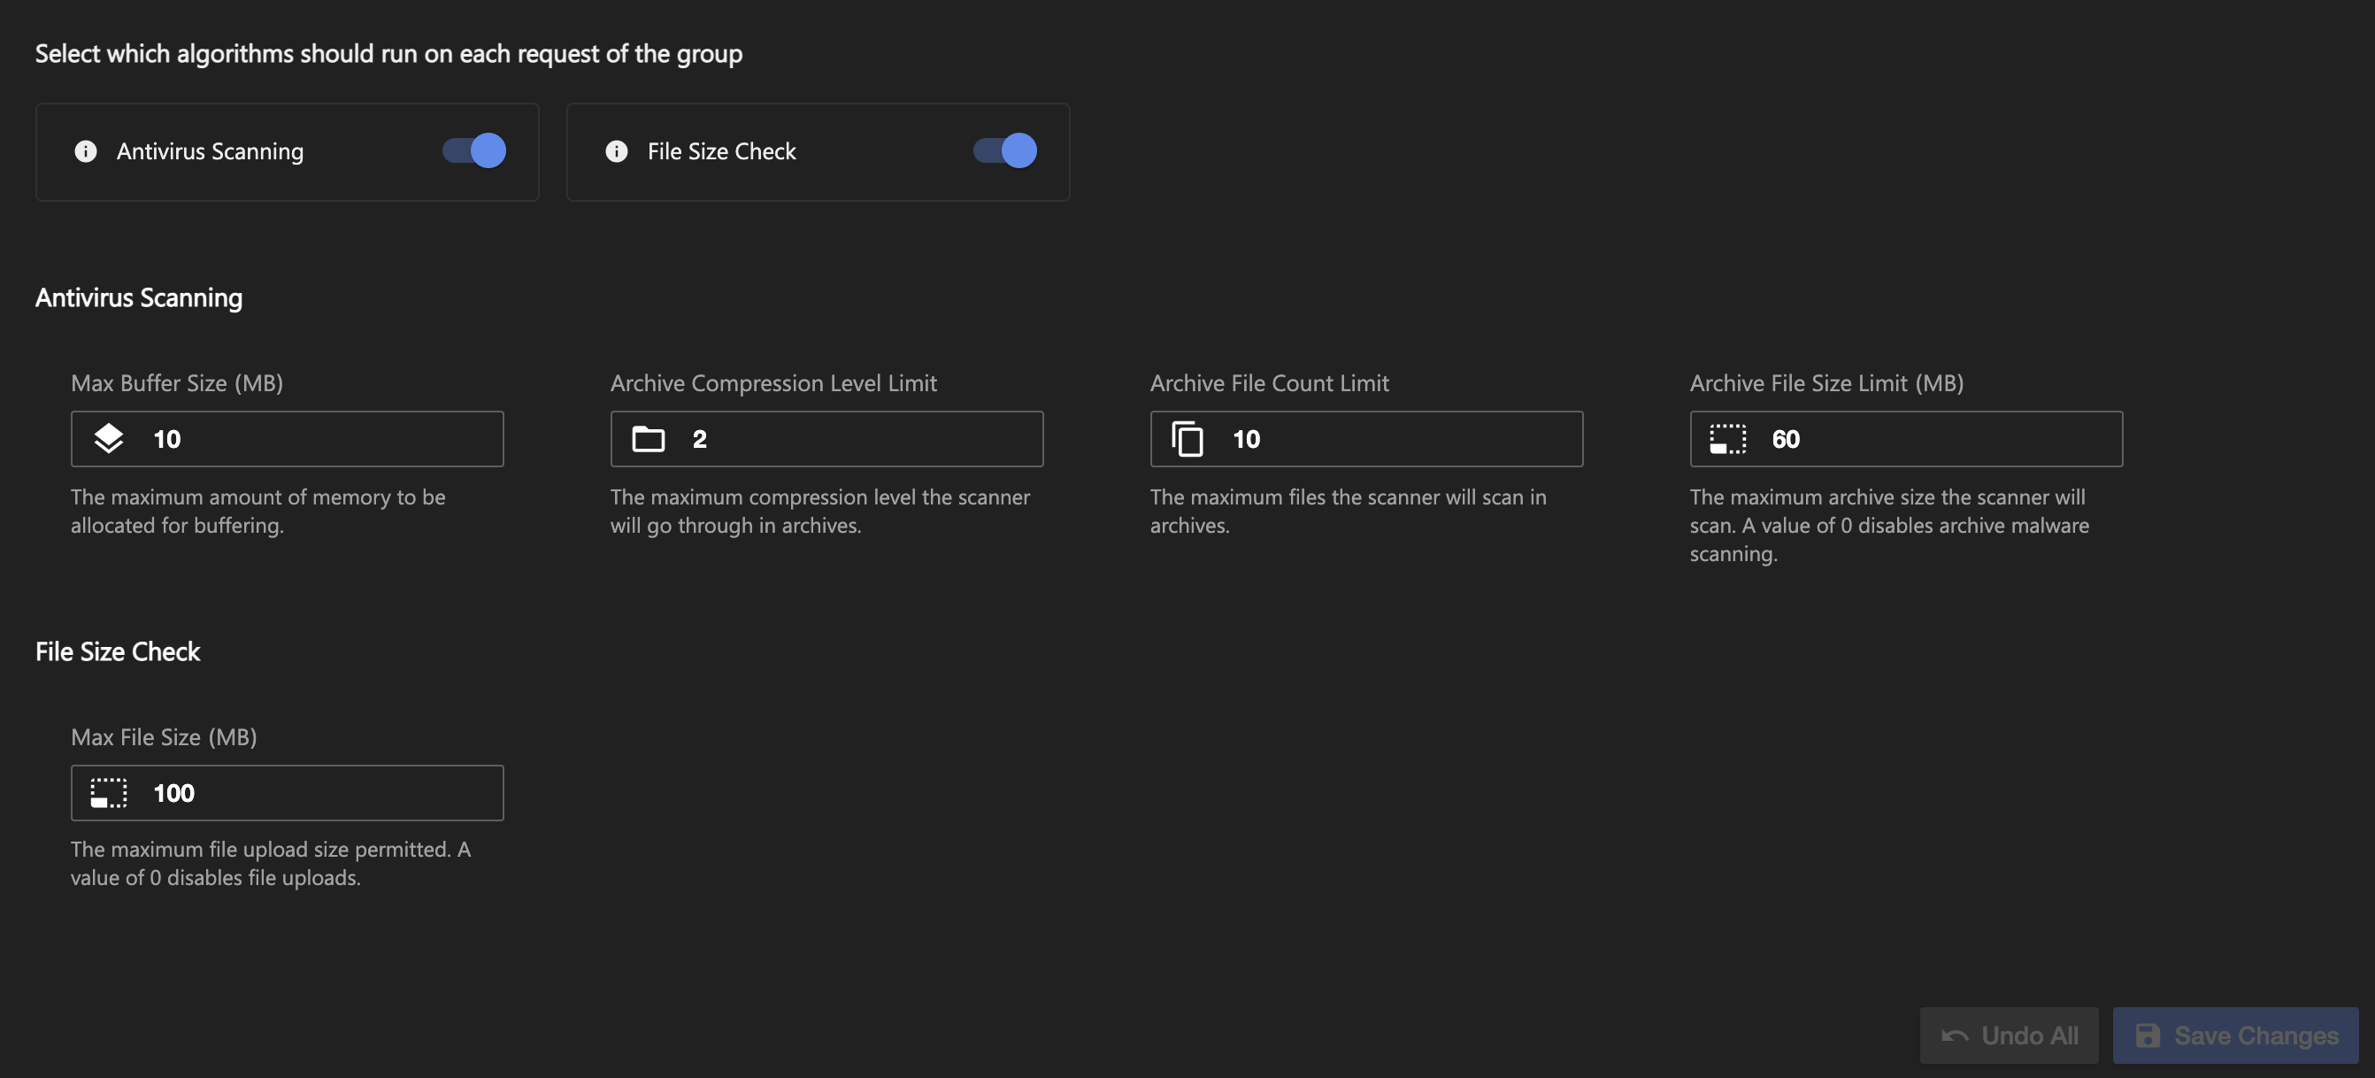
Task: Click 'maximum archive size' description text
Action: [1889, 526]
